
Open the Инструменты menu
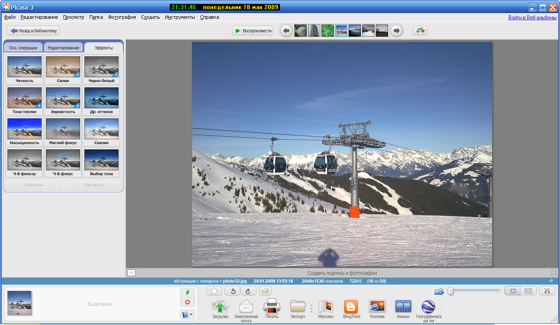pyautogui.click(x=180, y=17)
